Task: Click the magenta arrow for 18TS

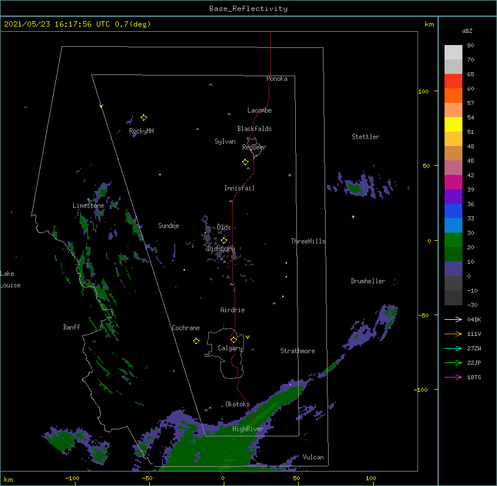Action: tap(453, 377)
